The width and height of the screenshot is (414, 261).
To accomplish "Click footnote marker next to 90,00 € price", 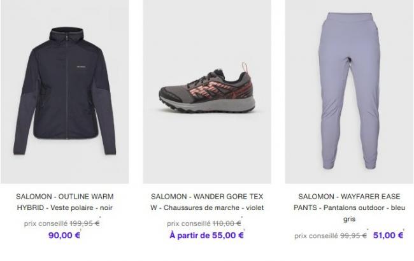I will pos(81,230).
